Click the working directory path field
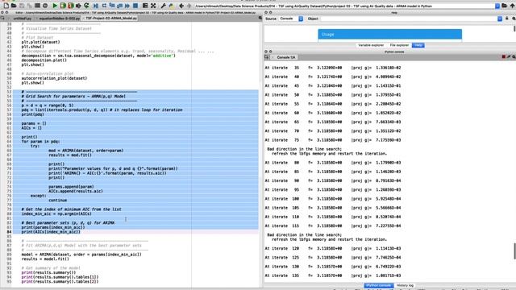Image resolution: width=516 pixels, height=290 pixels. pos(344,6)
